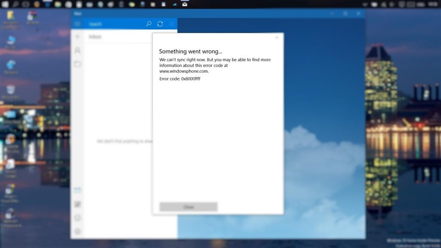Open the Recycle Bin desktop icon
Viewport: 441px width, 248px height.
[x=11, y=91]
